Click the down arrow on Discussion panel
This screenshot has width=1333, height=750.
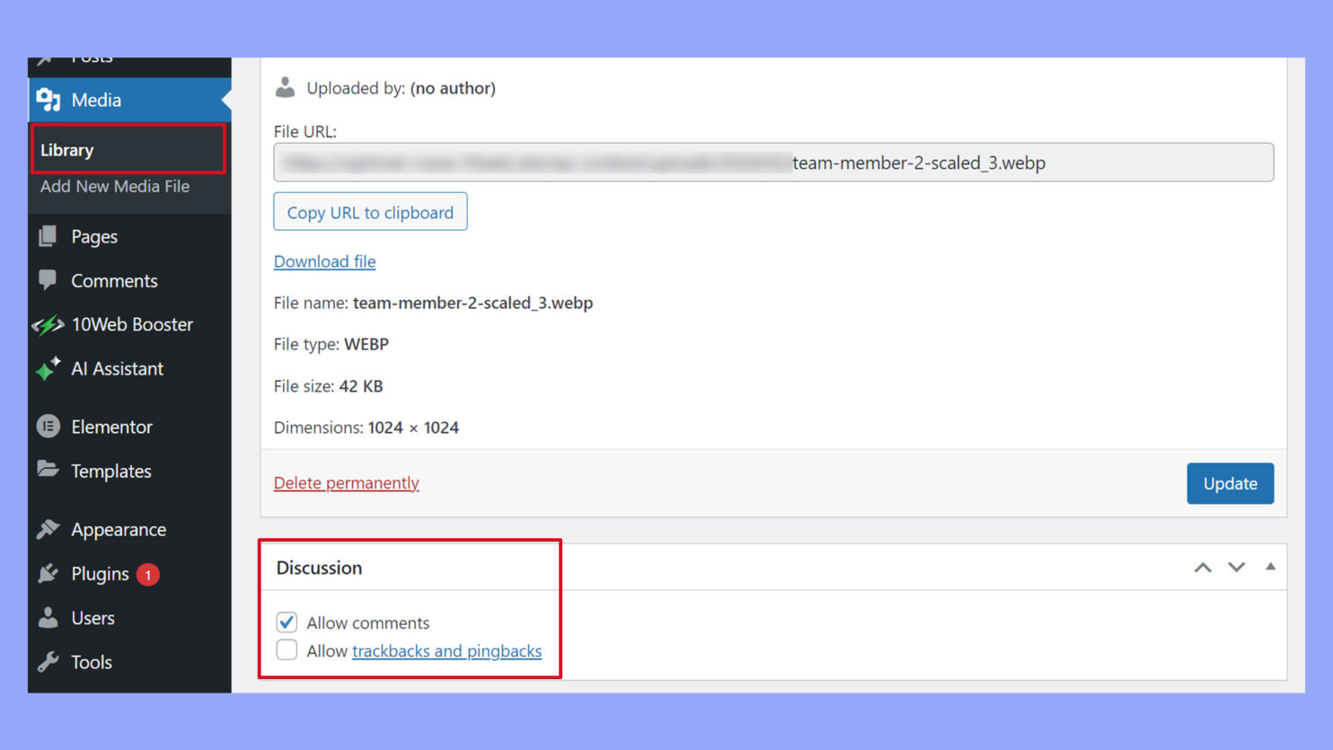coord(1236,567)
